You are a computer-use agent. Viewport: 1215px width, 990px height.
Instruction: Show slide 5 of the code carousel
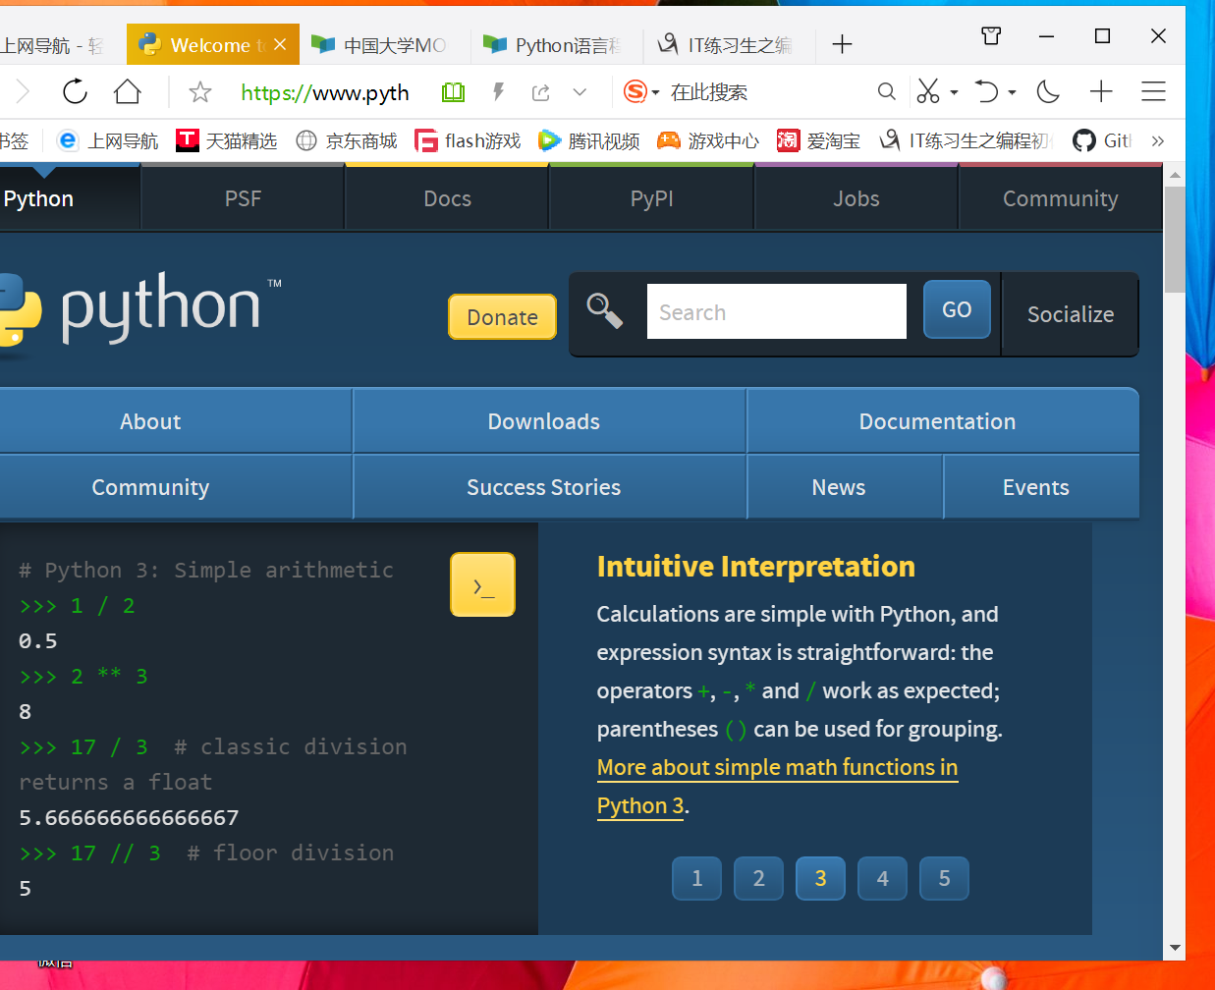[944, 878]
